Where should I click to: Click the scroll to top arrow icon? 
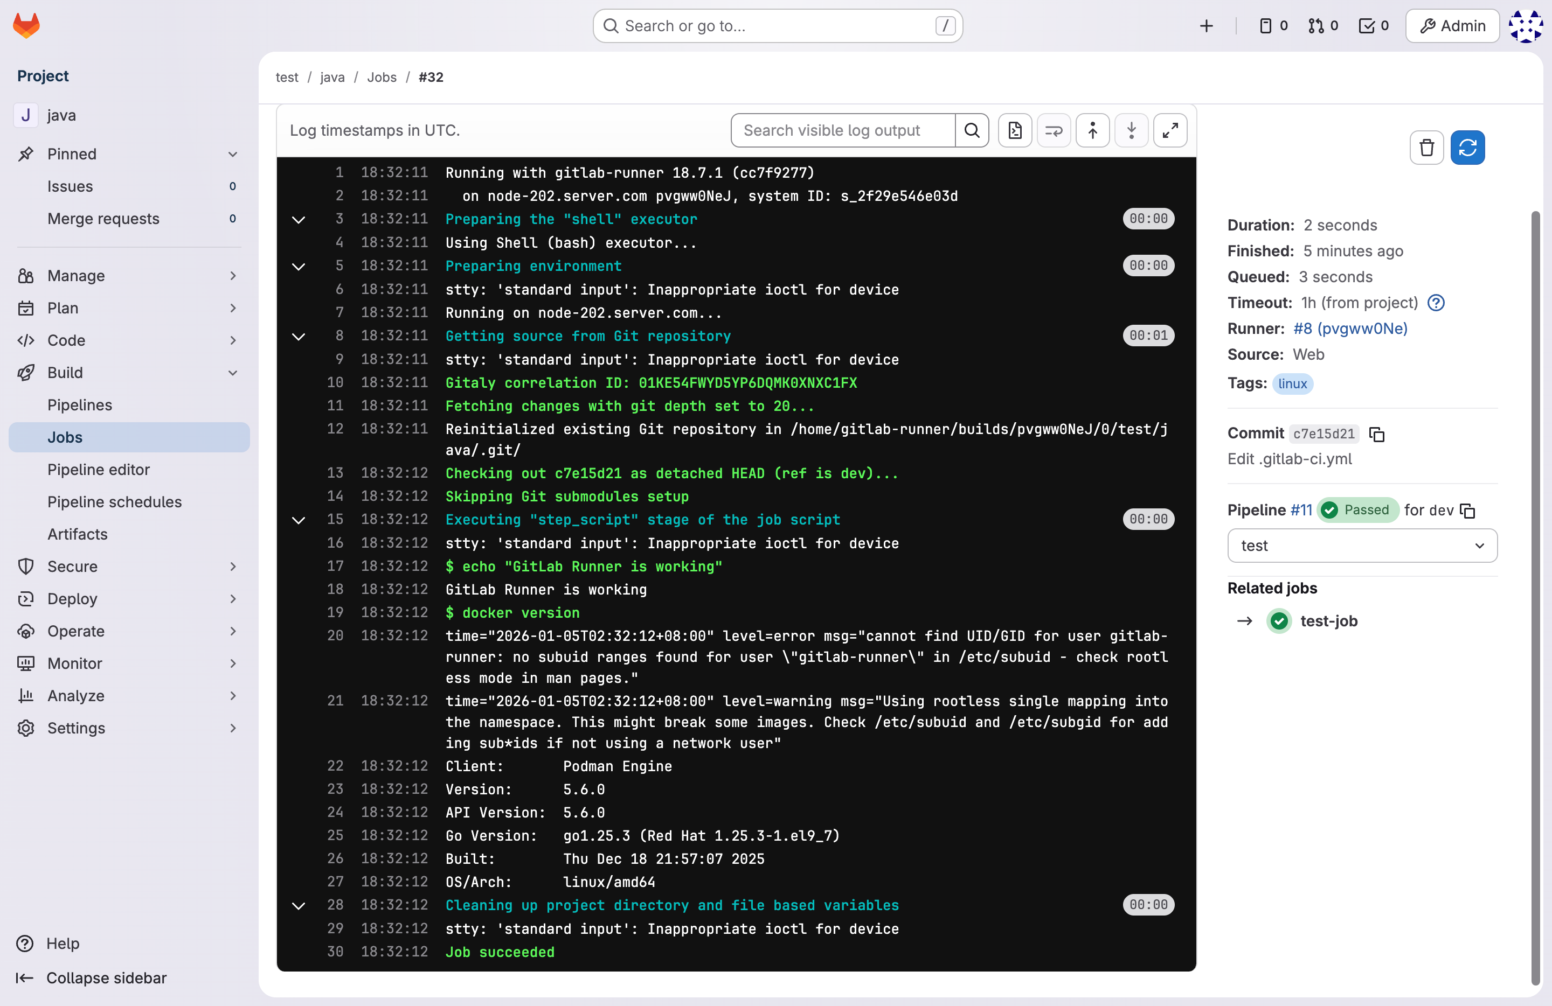(x=1092, y=130)
